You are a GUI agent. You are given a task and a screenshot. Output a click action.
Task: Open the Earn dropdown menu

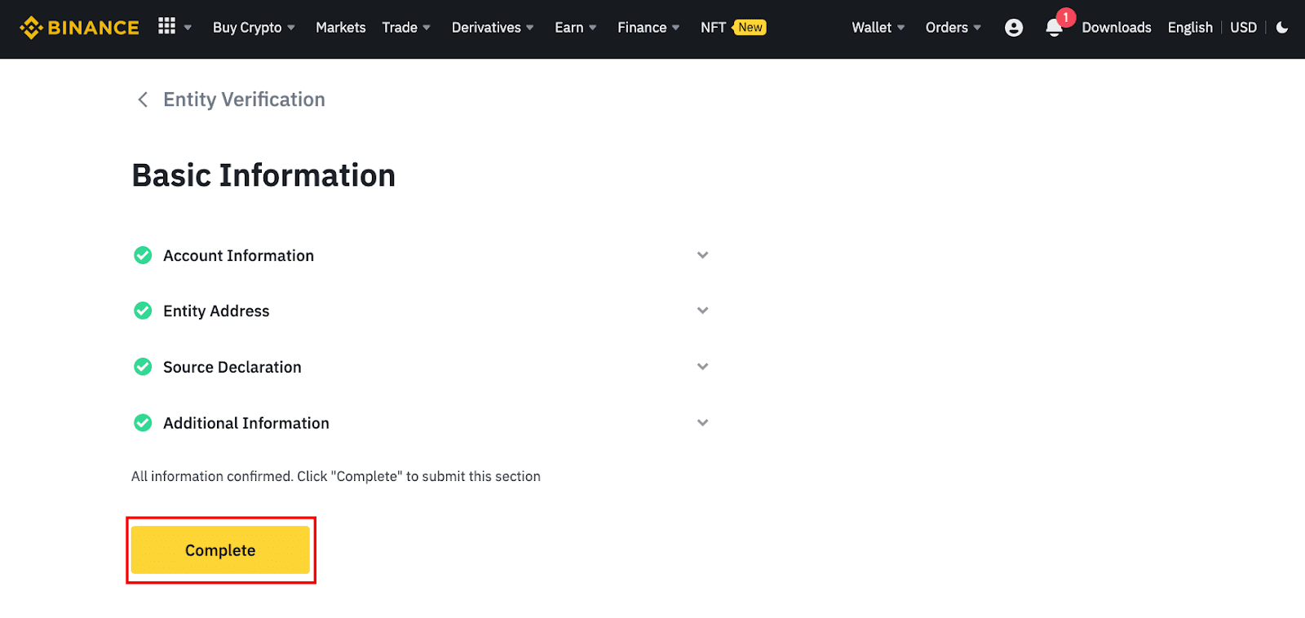click(576, 28)
